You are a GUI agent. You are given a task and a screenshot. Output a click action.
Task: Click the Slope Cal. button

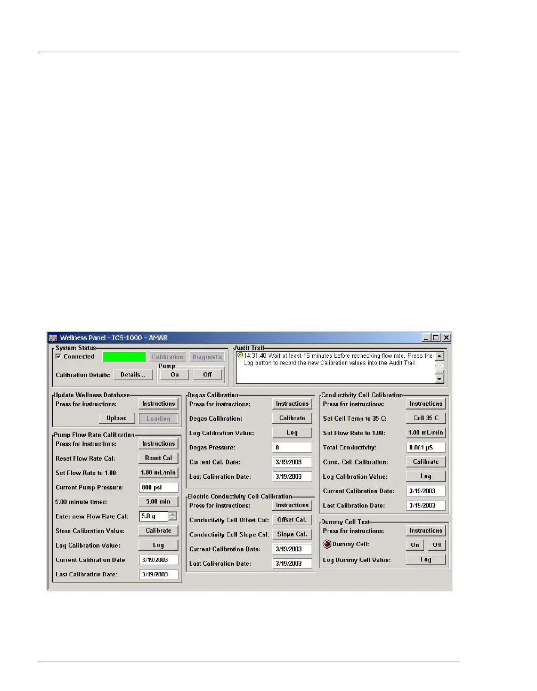(292, 534)
